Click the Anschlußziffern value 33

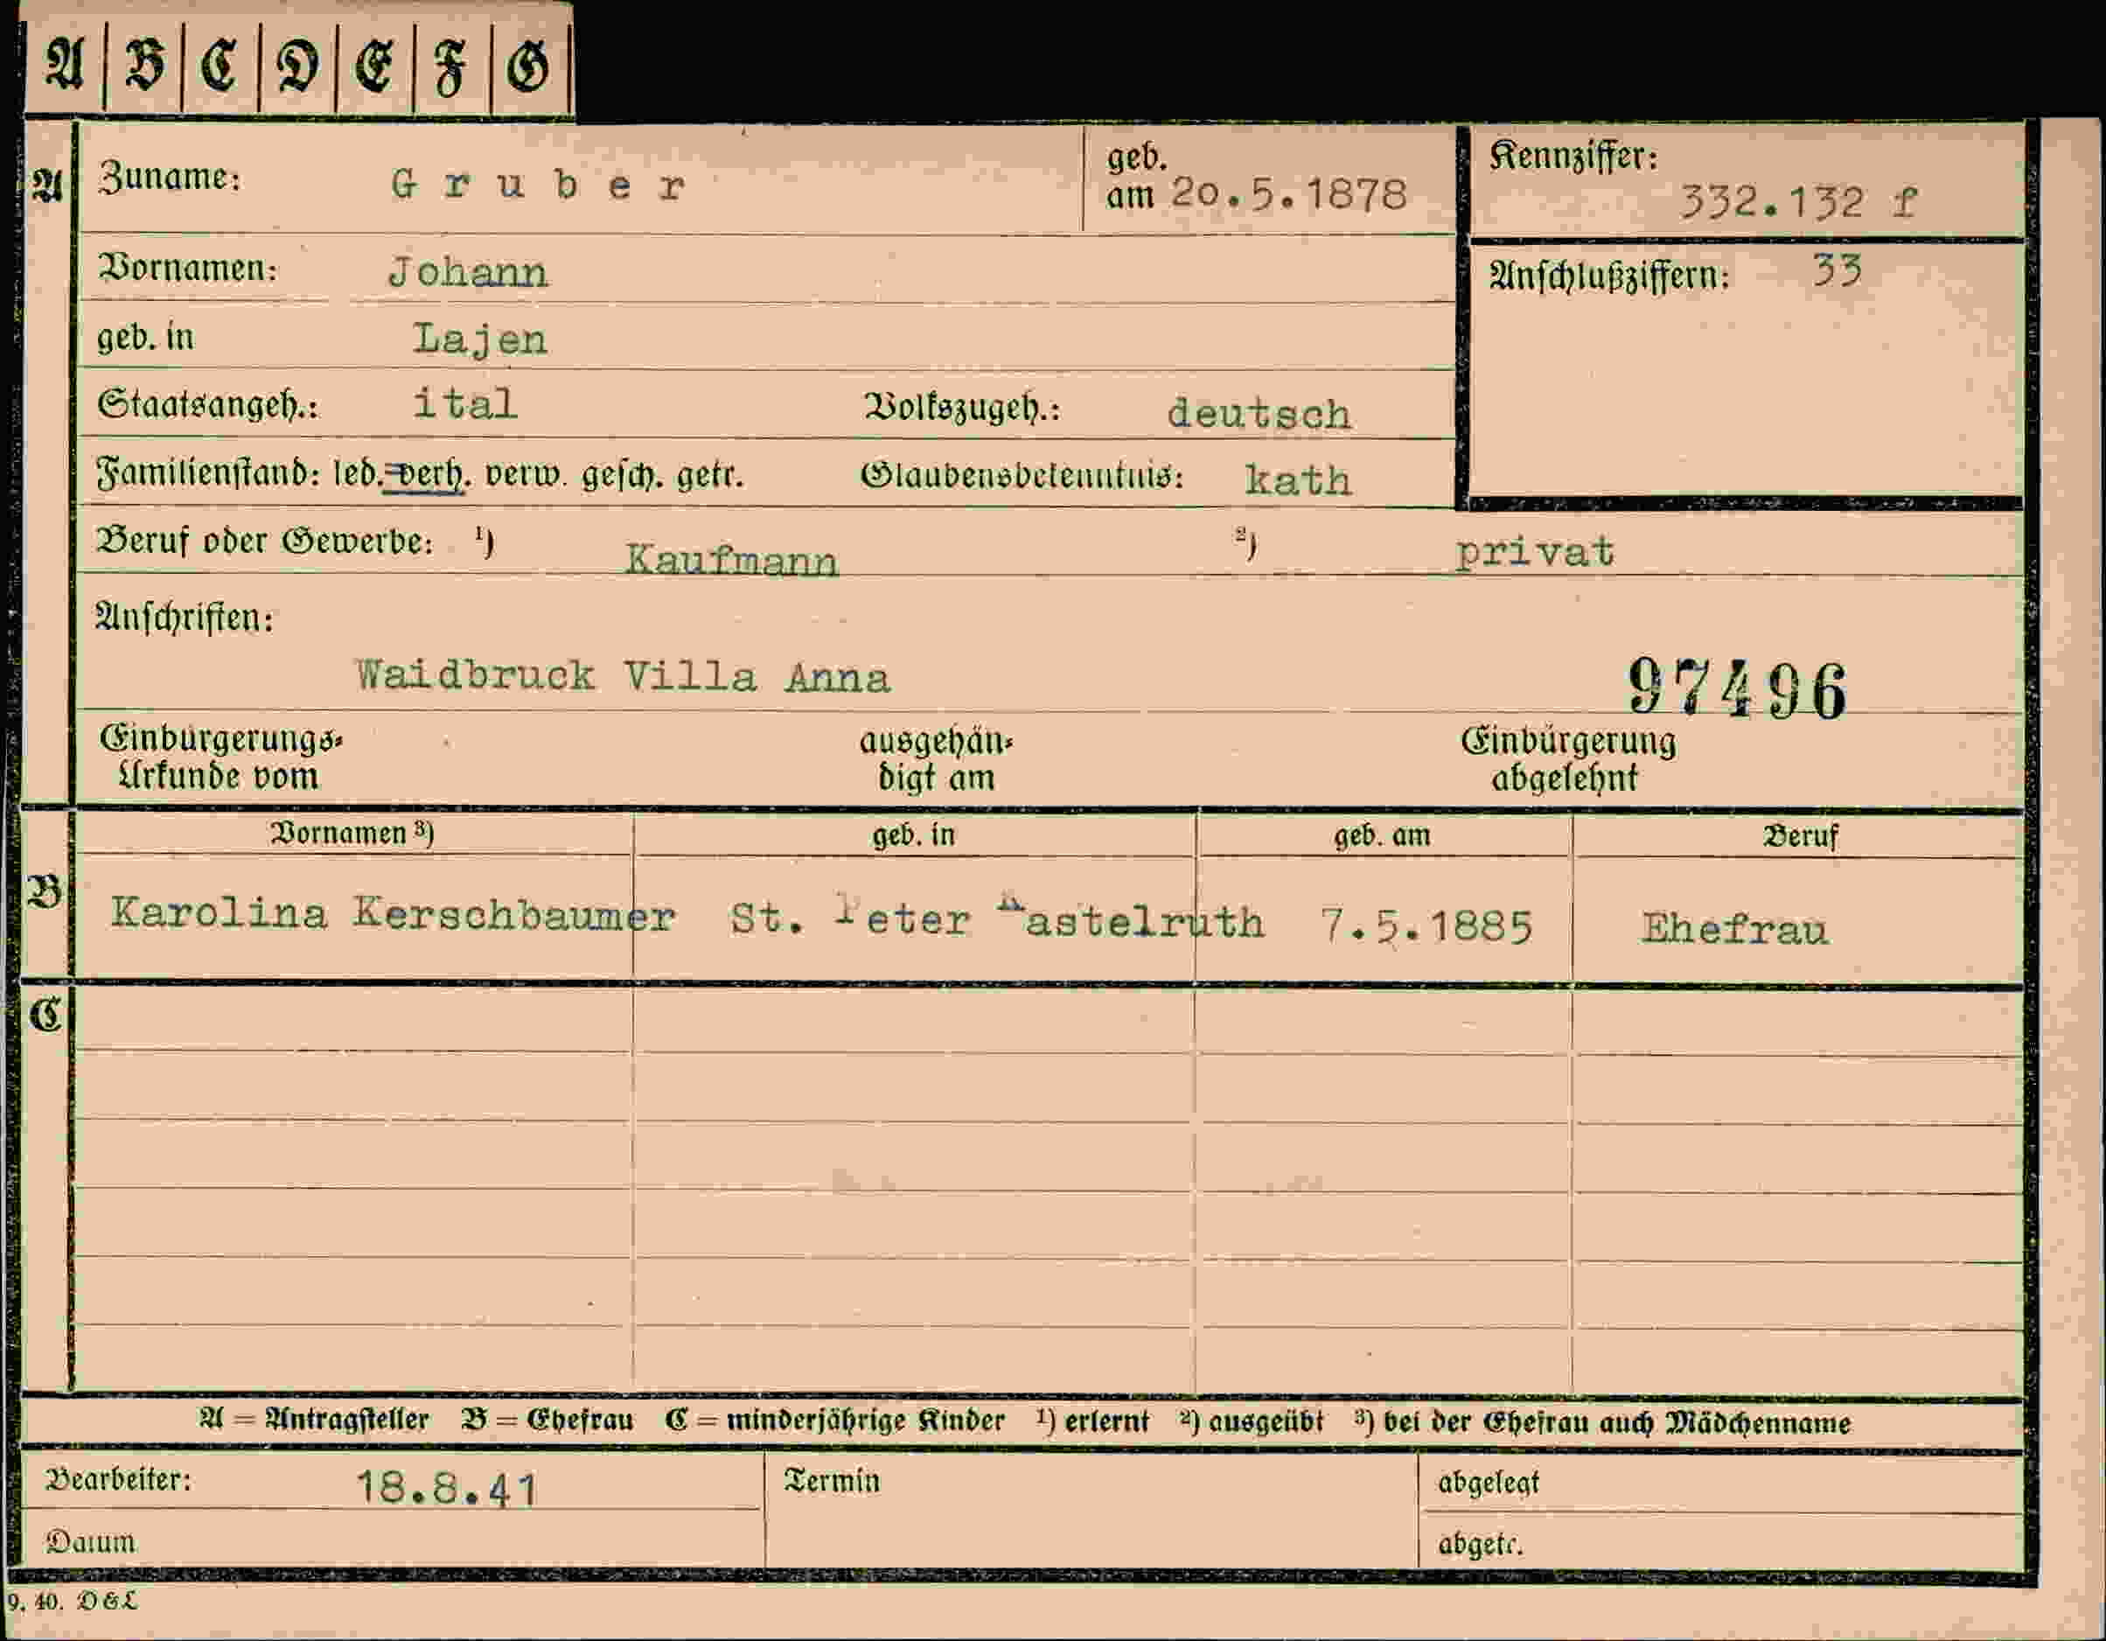pyautogui.click(x=1837, y=271)
